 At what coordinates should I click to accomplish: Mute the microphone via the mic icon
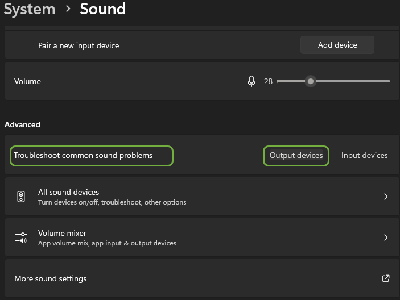(x=251, y=81)
